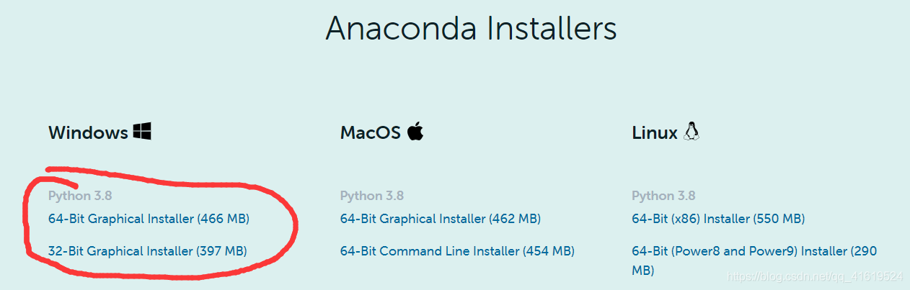Screen dimensions: 910x290
Task: Select the Linux section heading
Action: [x=655, y=132]
